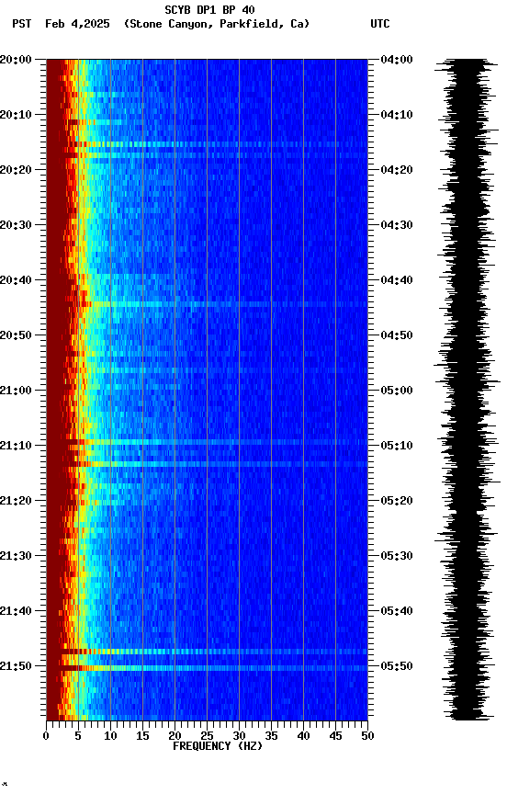Click the UTC time label 04:20

pos(397,170)
